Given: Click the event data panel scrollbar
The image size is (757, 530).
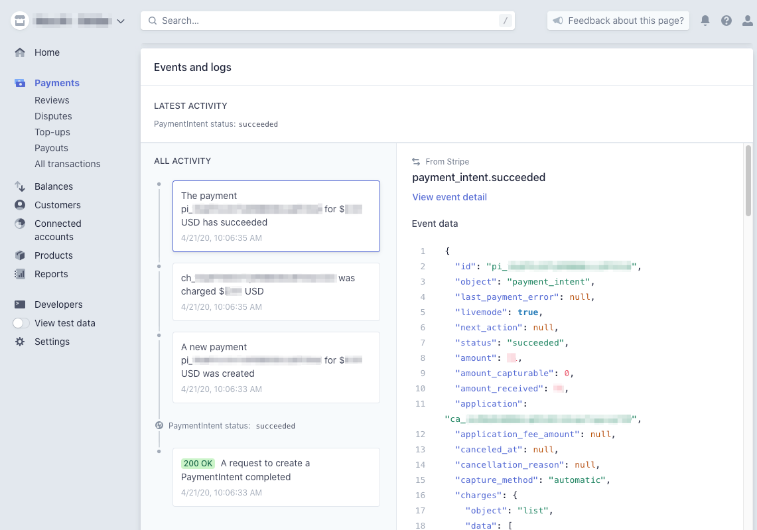Looking at the screenshot, I should [x=748, y=180].
